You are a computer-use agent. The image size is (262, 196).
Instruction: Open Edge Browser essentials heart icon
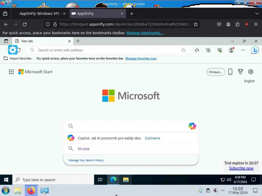(220, 50)
